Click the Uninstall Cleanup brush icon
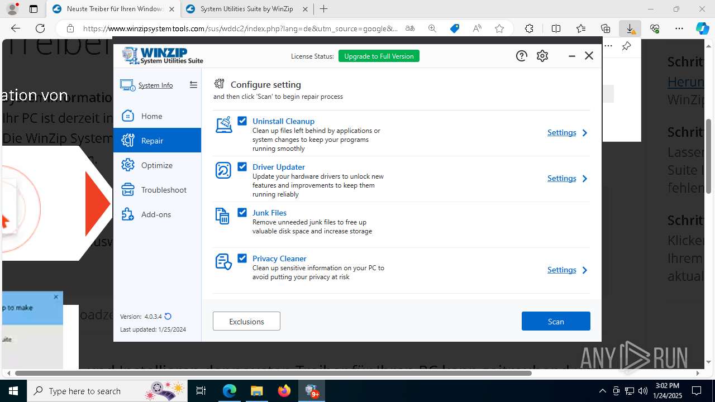 point(223,125)
